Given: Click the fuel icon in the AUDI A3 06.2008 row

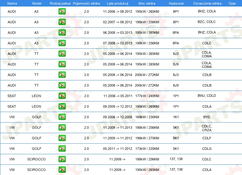Looking at the screenshot, I should (62, 33).
